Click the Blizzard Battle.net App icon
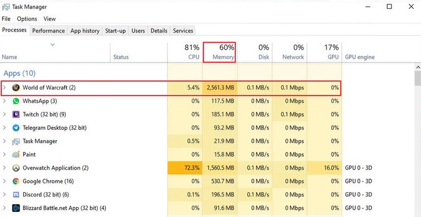 click(x=16, y=208)
